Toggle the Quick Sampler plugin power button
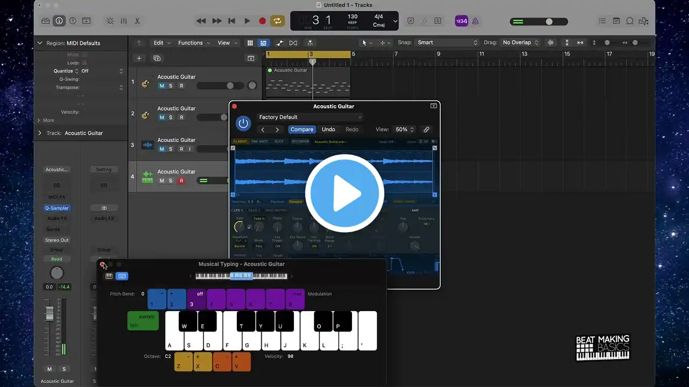689x387 pixels. [x=243, y=124]
